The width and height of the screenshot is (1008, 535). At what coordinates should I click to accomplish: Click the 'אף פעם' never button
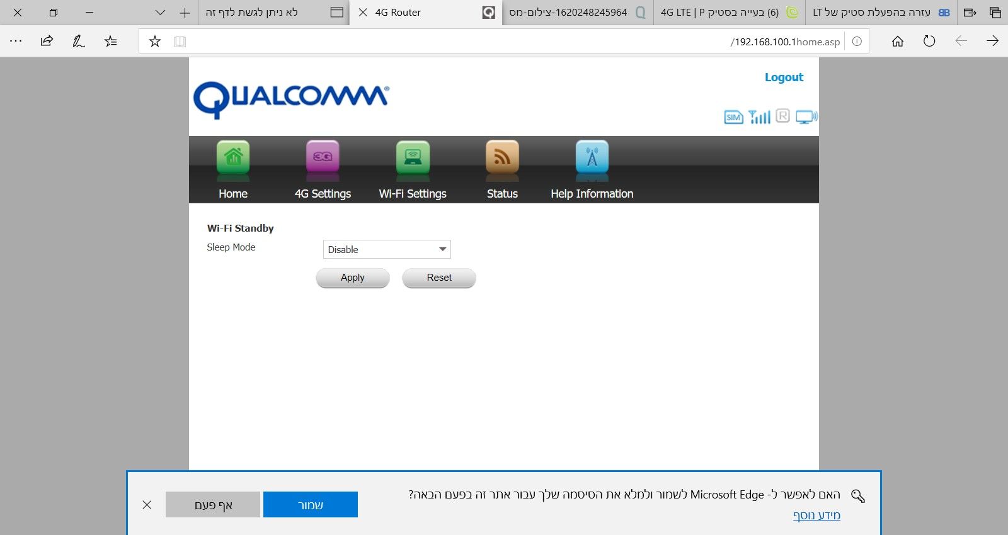click(x=213, y=505)
